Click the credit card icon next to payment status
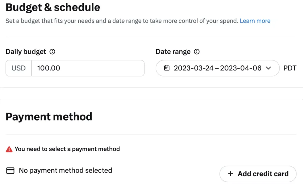Viewport: 303px width, 189px height. pos(10,170)
